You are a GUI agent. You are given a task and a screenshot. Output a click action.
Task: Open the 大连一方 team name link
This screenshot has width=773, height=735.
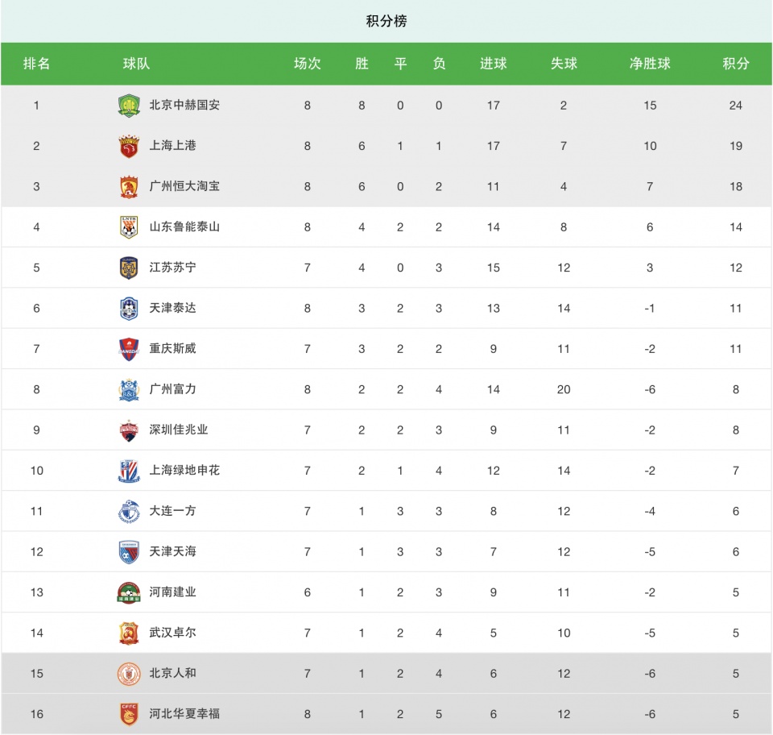pyautogui.click(x=172, y=511)
